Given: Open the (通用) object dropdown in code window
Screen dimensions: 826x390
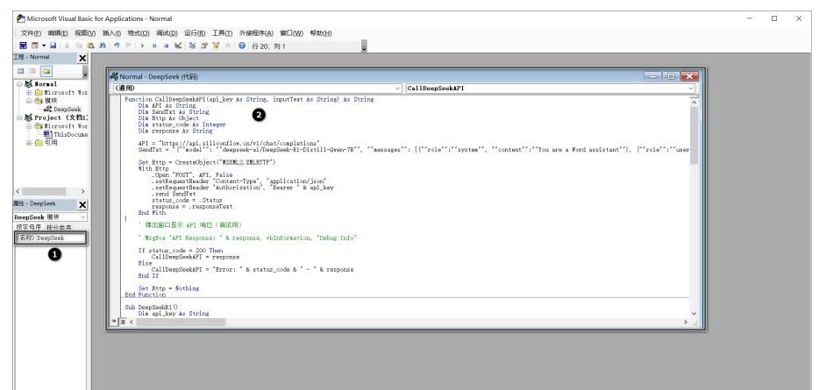Looking at the screenshot, I should point(397,89).
